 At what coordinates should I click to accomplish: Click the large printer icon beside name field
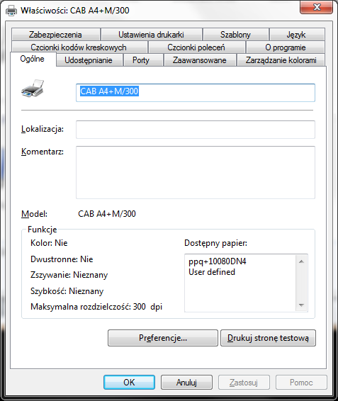pyautogui.click(x=33, y=89)
